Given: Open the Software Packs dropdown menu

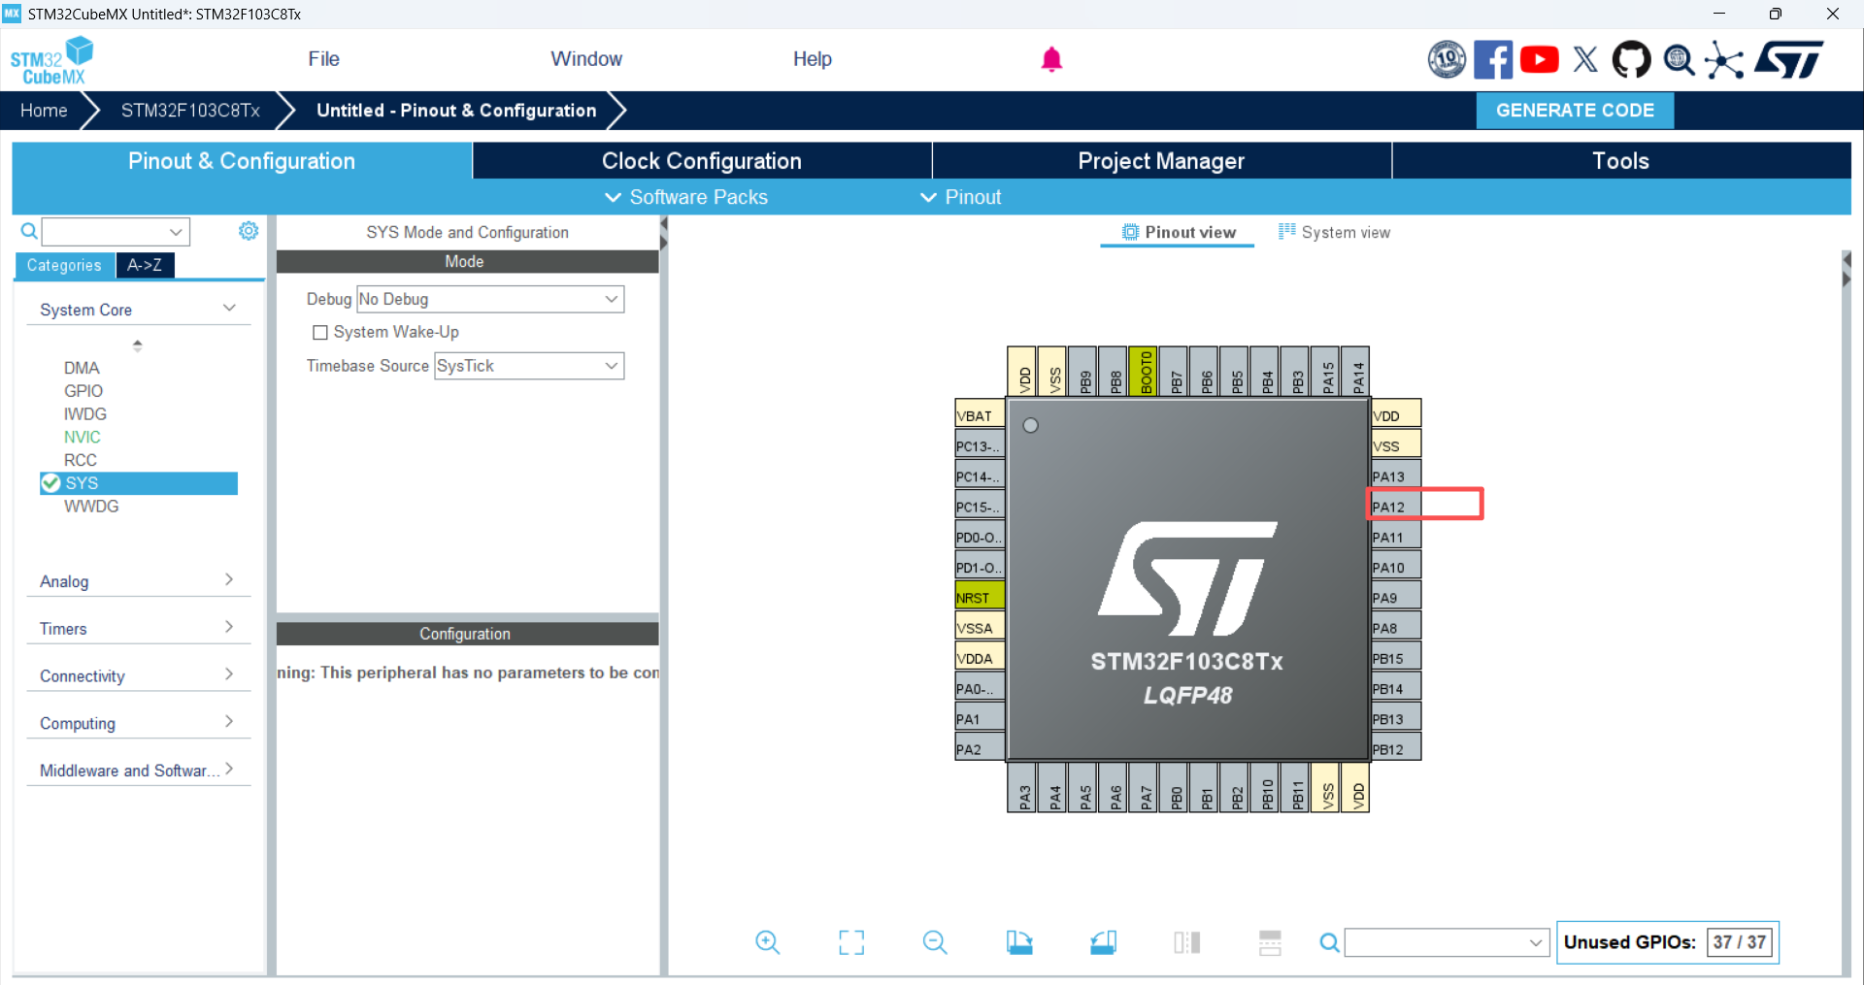Looking at the screenshot, I should [686, 197].
